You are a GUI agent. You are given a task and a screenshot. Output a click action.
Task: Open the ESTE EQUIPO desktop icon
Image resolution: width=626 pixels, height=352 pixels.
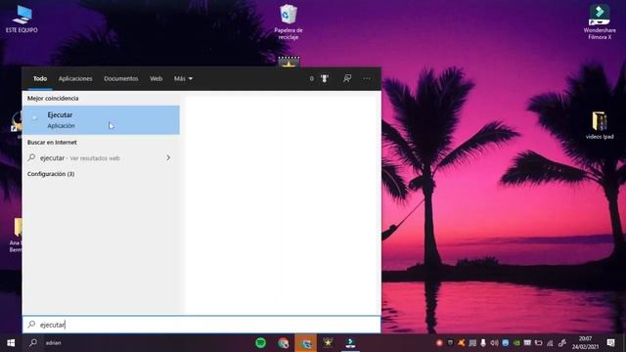(22, 20)
